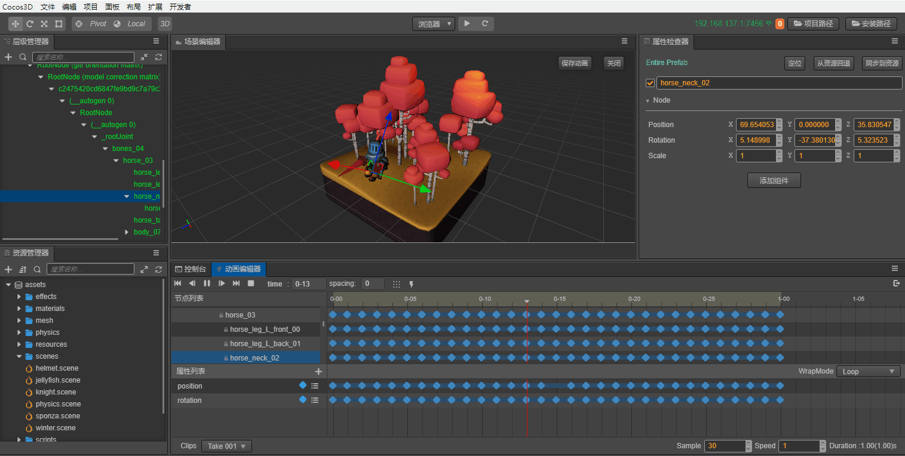Click Scale Z value field
This screenshot has height=456, width=905.
pyautogui.click(x=873, y=156)
